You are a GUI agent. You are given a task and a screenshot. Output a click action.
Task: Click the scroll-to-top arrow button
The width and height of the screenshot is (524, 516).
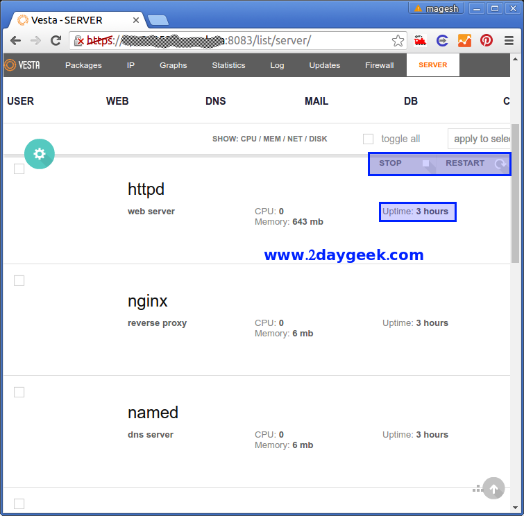click(x=493, y=488)
